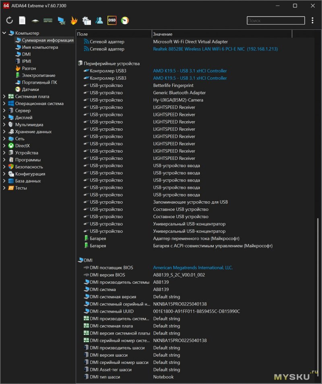Expand the База данных tree node
The image size is (322, 384).
[x=4, y=181]
